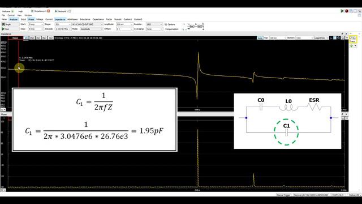Click the pin float icon of Impedance panel

(x=342, y=34)
